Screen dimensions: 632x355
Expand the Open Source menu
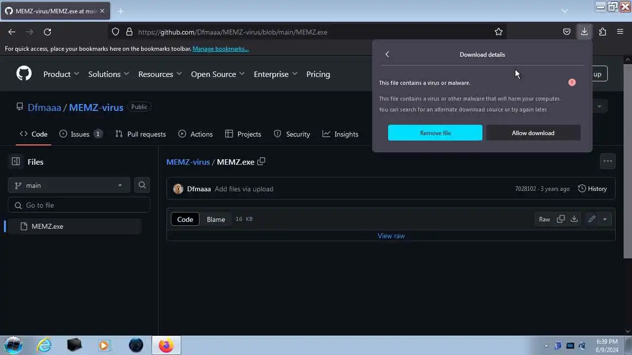(218, 74)
